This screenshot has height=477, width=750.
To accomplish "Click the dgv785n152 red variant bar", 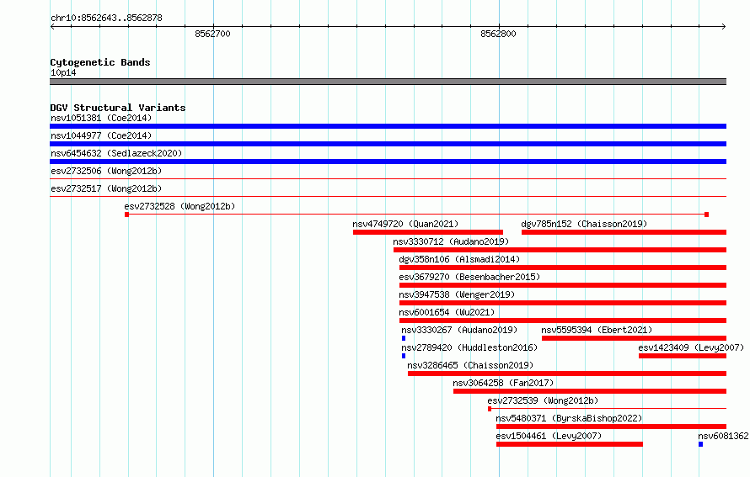I will pyautogui.click(x=624, y=232).
